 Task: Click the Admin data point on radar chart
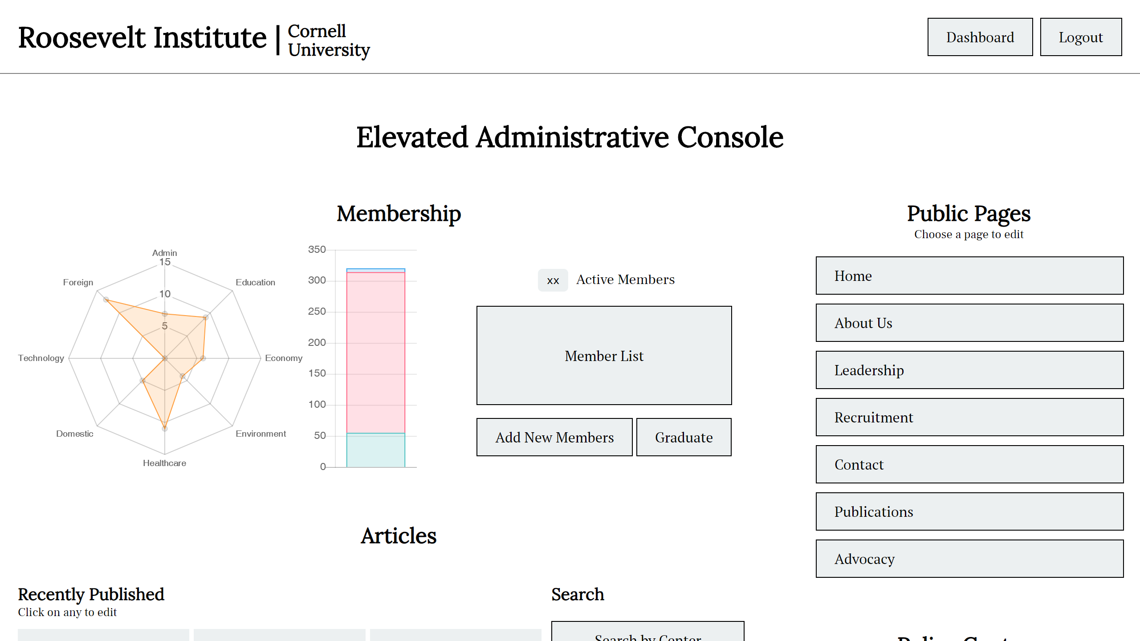(x=165, y=314)
